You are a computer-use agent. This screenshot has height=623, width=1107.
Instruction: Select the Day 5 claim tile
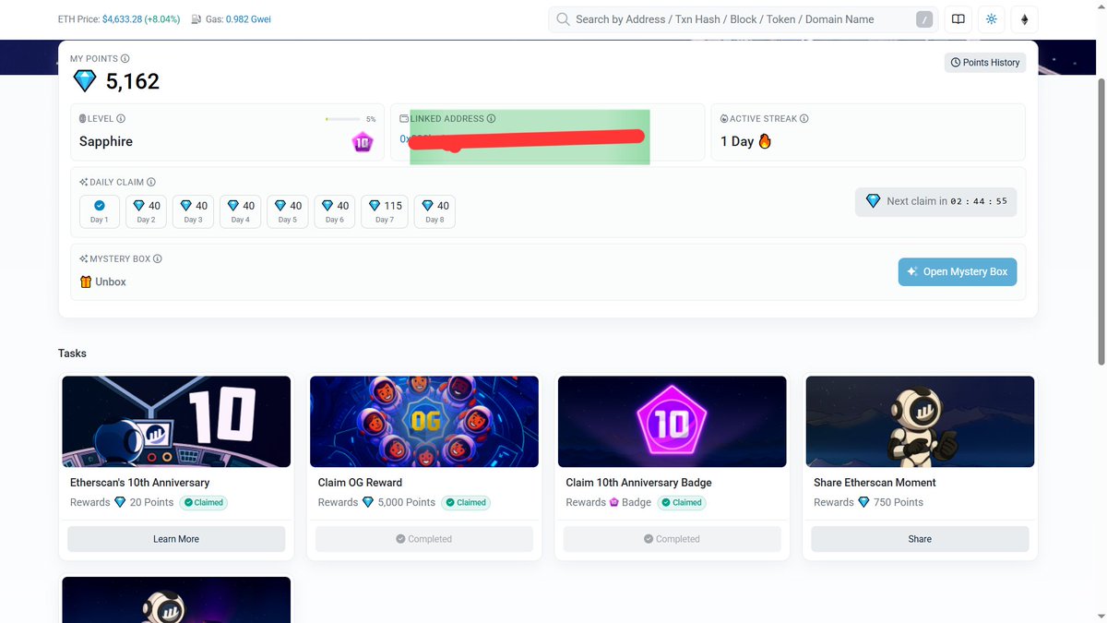click(288, 211)
